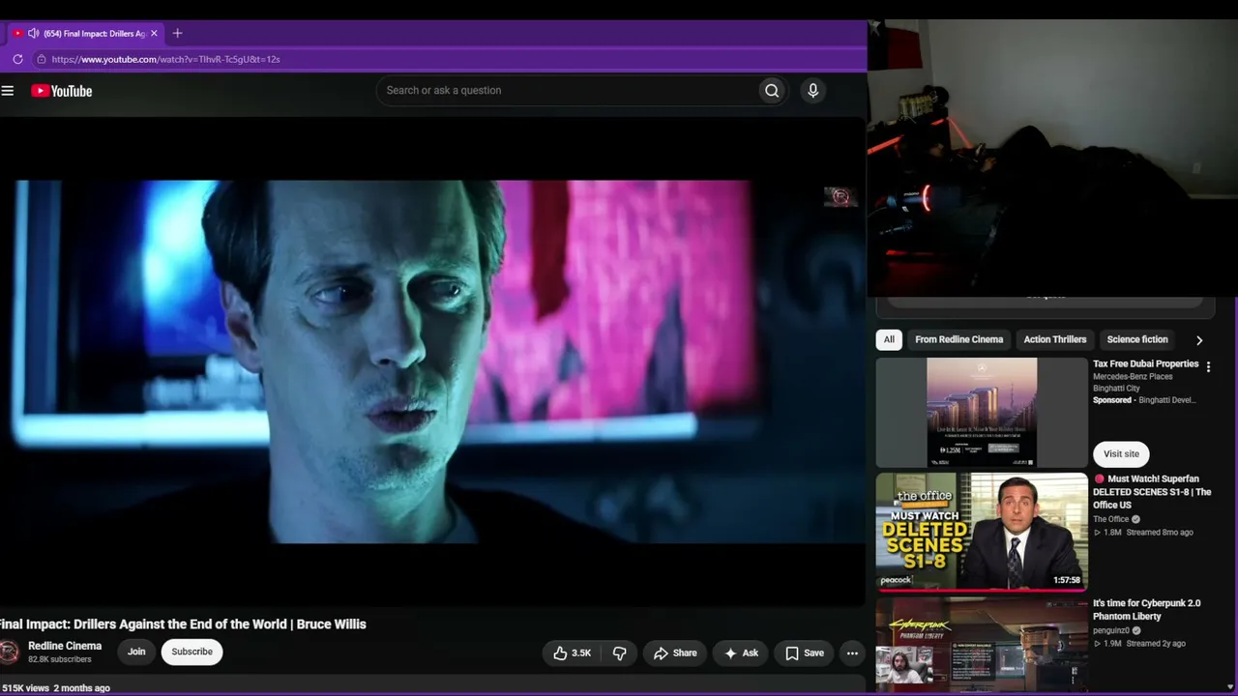
Task: Click the 82.8K subscribers text
Action: (60, 659)
